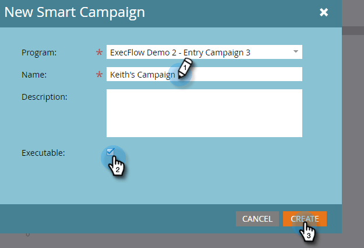The height and width of the screenshot is (248, 364).
Task: Click the red asterisk beside Program
Action: 99,52
